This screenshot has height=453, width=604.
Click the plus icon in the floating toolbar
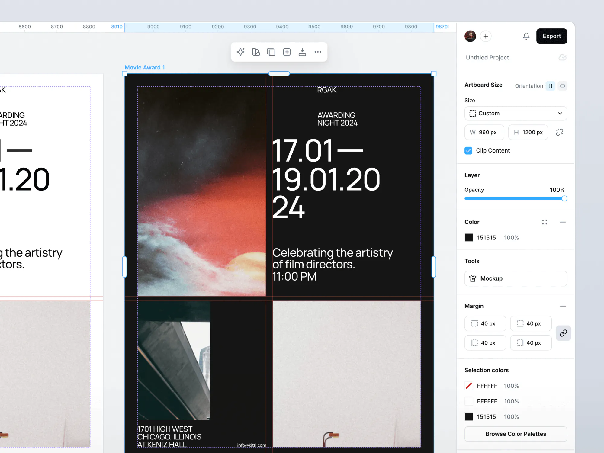(x=287, y=52)
